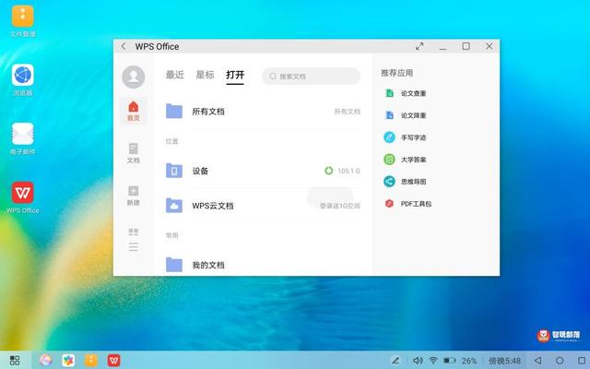590x369 pixels.
Task: Click the search documents field
Action: (311, 77)
